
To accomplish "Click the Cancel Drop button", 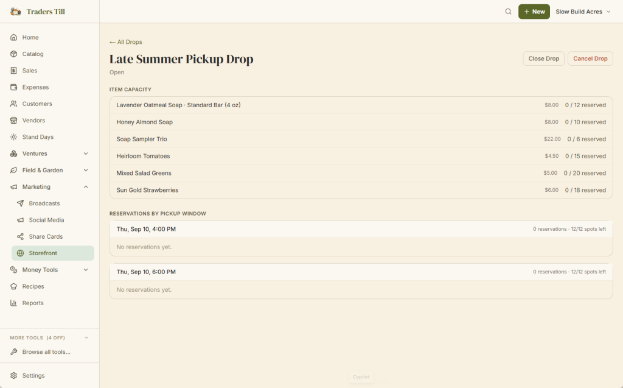I will 590,58.
